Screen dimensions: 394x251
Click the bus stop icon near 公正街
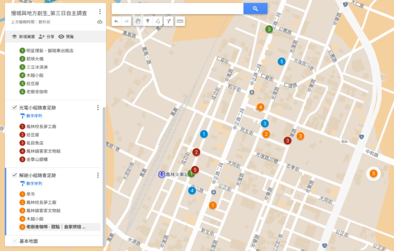coord(213,192)
